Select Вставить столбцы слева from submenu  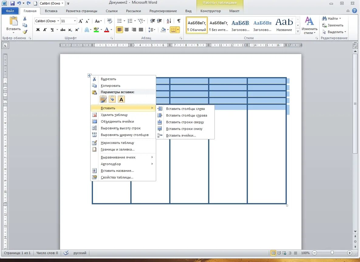tap(185, 109)
